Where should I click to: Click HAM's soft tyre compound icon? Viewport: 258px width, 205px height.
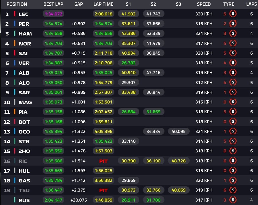click(233, 33)
